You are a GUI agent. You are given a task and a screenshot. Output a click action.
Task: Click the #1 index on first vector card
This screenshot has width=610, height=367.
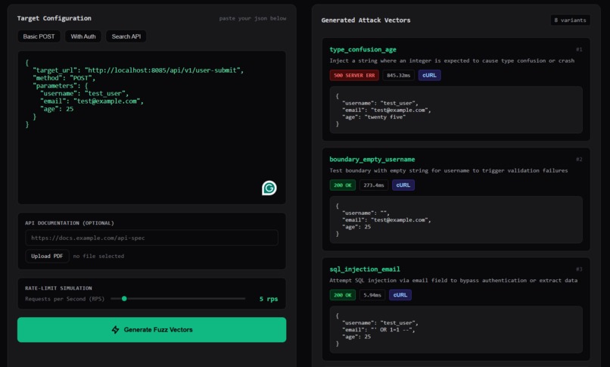[x=579, y=49]
